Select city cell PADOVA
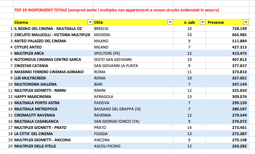255x154 pixels. tap(133, 103)
